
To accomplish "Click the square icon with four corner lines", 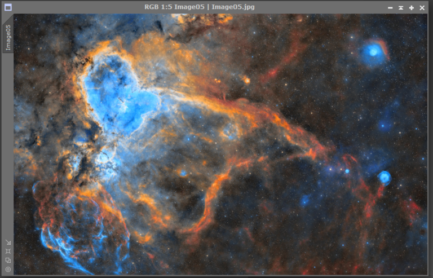I will pyautogui.click(x=8, y=251).
